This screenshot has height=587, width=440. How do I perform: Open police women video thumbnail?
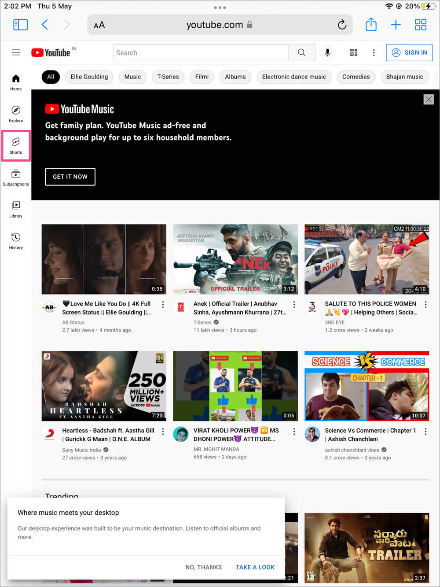click(367, 259)
